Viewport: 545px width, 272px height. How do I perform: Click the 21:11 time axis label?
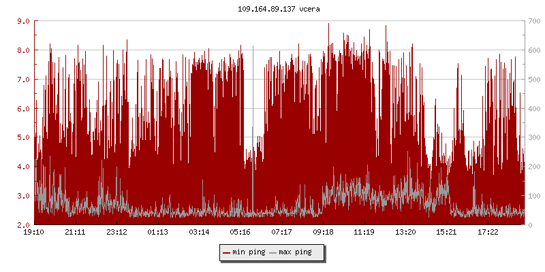pos(76,232)
